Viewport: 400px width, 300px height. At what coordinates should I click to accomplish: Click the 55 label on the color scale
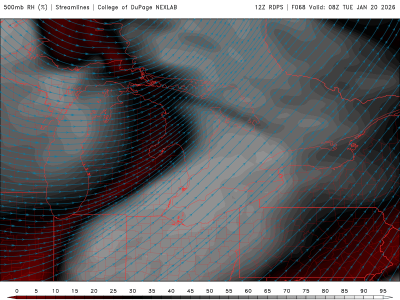[229, 291]
